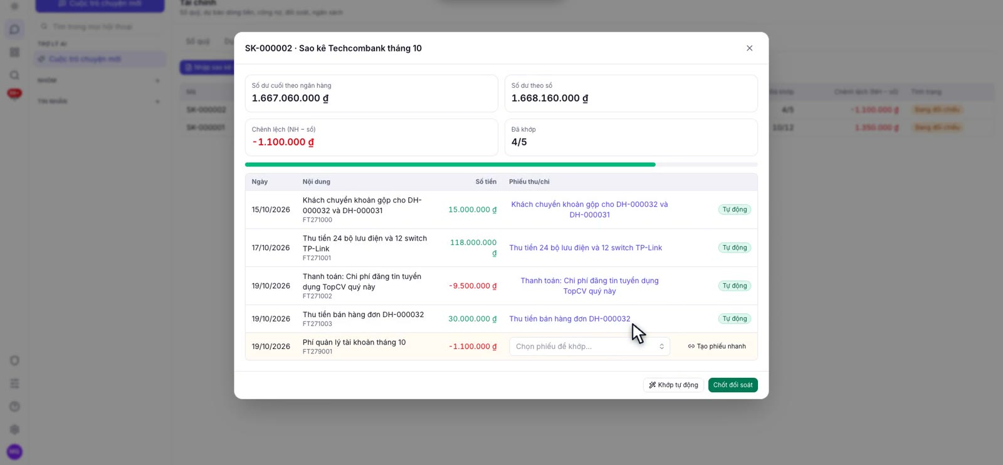Click "Tạo phiếu nhanh" for the FT279001 row
This screenshot has height=465, width=1003.
[x=717, y=347]
